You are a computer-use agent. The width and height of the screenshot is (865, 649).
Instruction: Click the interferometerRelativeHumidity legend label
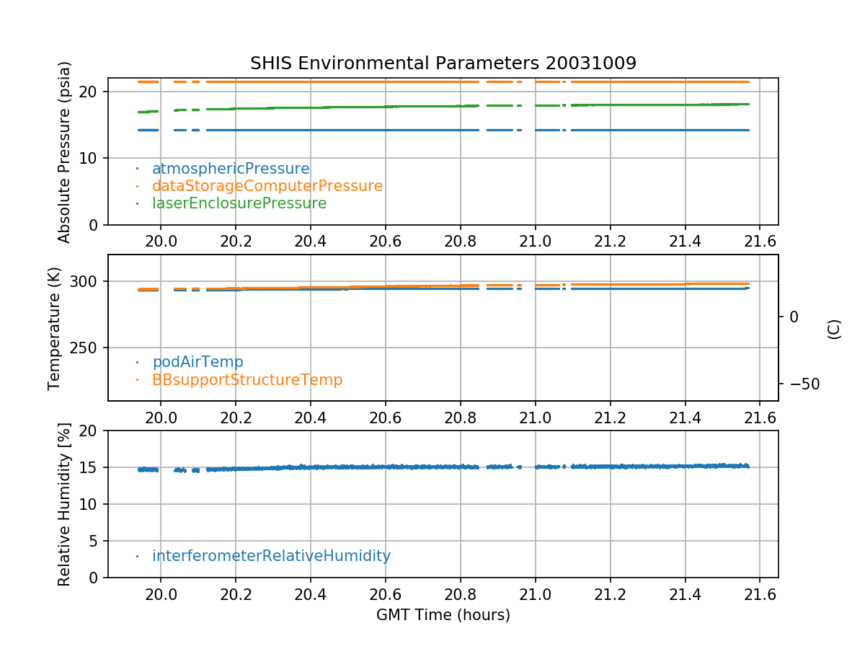pyautogui.click(x=271, y=556)
